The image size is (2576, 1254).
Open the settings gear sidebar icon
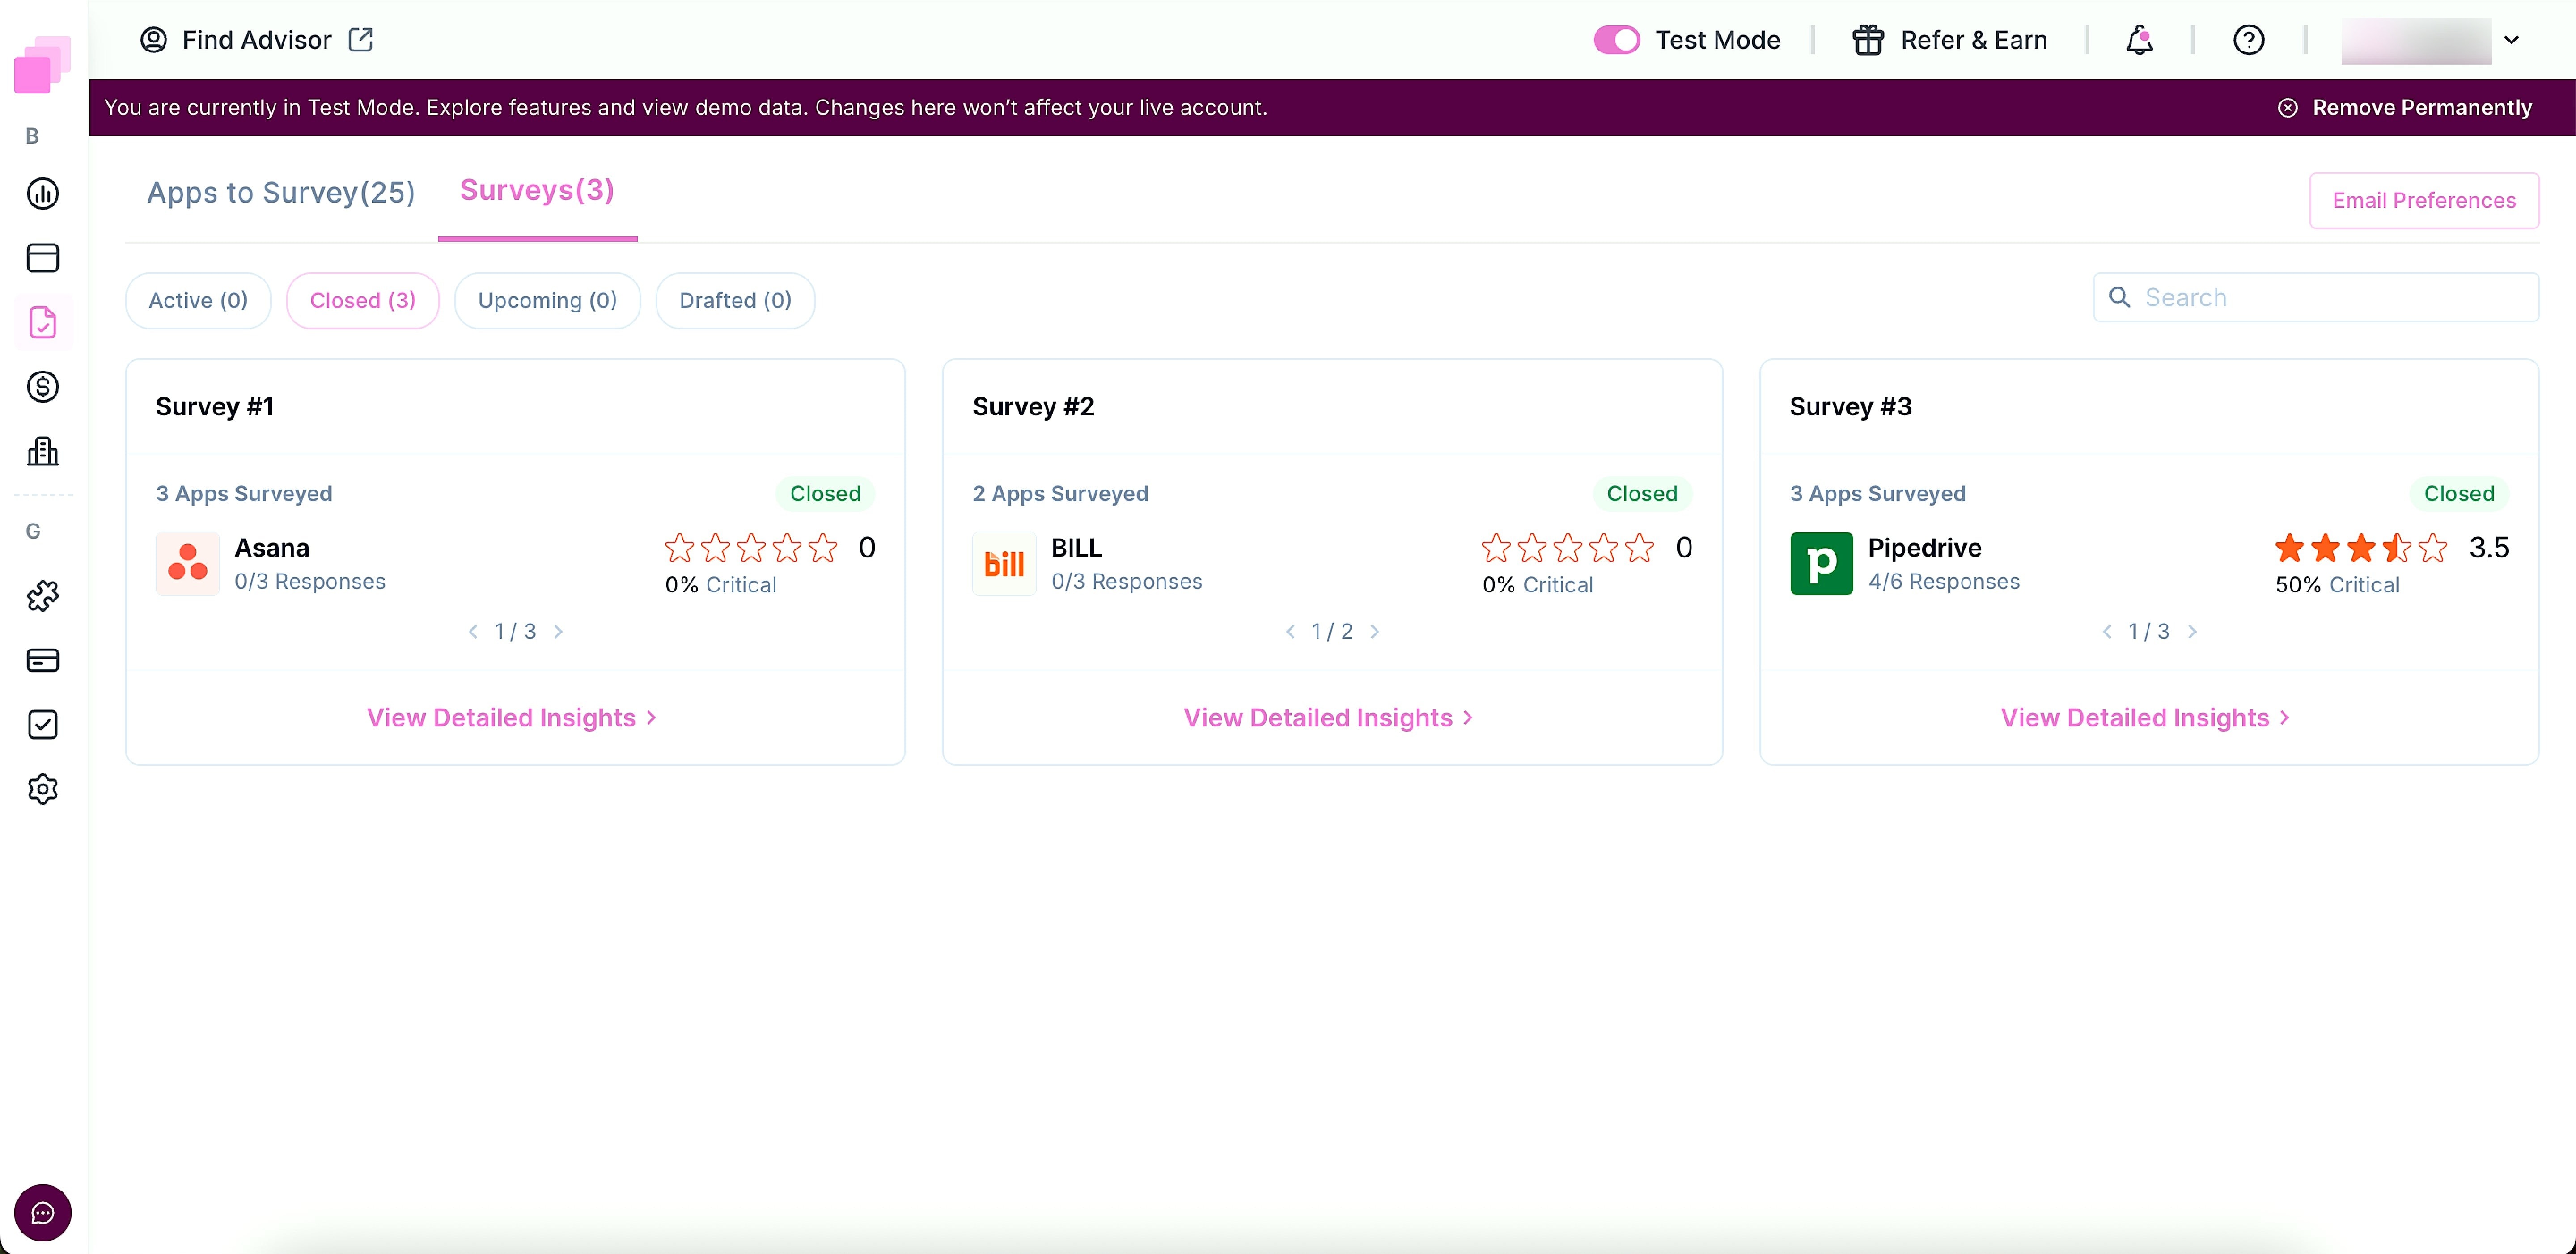pyautogui.click(x=43, y=789)
